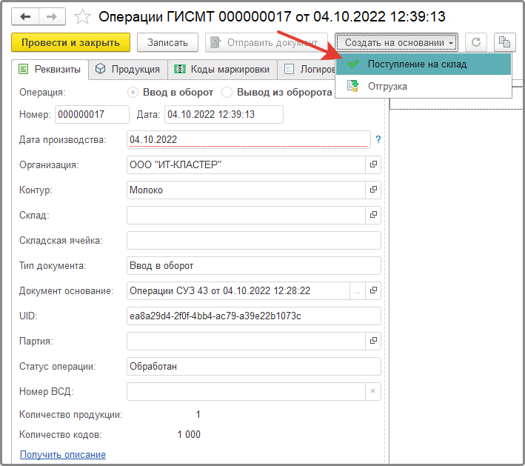Switch to the Коды маркировки tab

(x=222, y=70)
